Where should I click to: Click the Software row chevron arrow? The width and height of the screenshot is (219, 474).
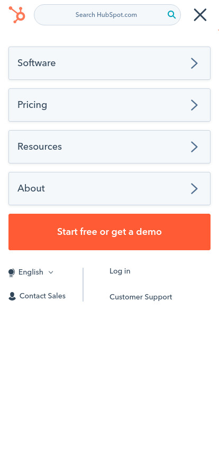click(x=194, y=63)
